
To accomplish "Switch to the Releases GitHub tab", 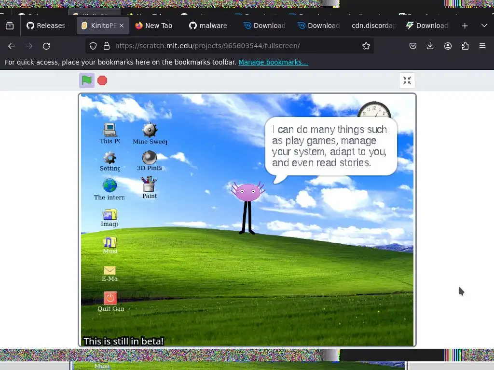I will [x=46, y=26].
